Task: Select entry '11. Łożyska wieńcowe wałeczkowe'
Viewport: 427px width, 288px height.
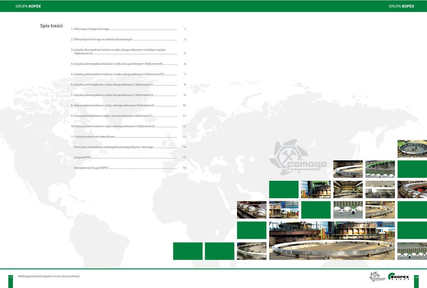Action: 128,136
